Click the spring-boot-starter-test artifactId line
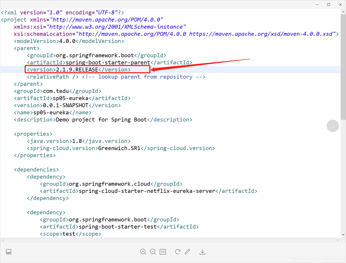 click(x=119, y=227)
